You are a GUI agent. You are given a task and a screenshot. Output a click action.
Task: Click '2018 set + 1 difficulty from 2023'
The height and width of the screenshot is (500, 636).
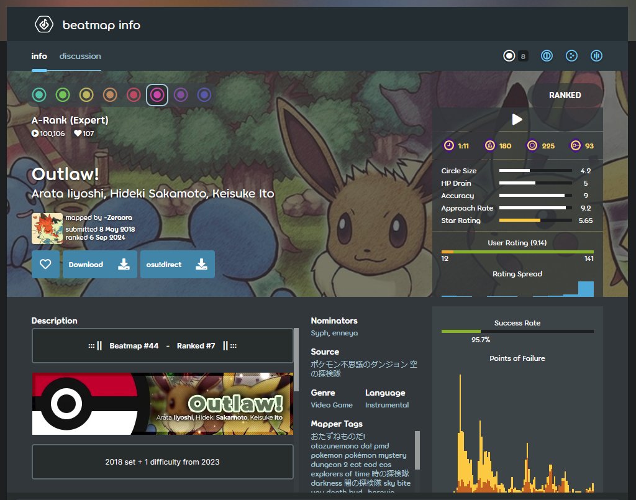coord(162,462)
